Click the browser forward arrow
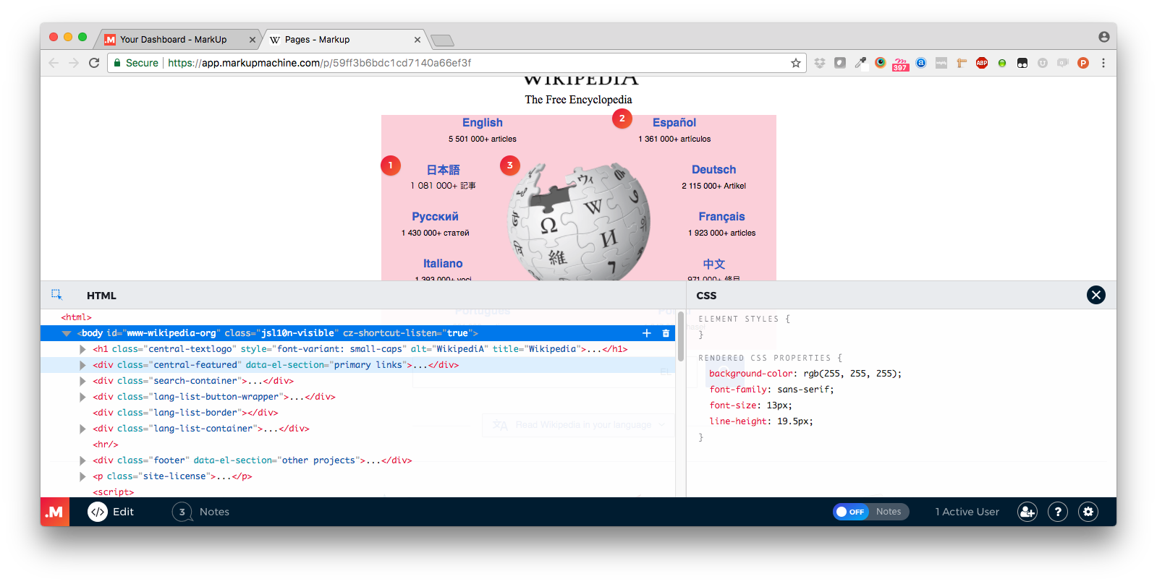Viewport: 1157px width, 584px height. (x=74, y=63)
